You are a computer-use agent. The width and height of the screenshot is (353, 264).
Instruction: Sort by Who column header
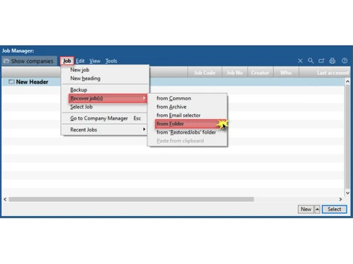pyautogui.click(x=286, y=73)
